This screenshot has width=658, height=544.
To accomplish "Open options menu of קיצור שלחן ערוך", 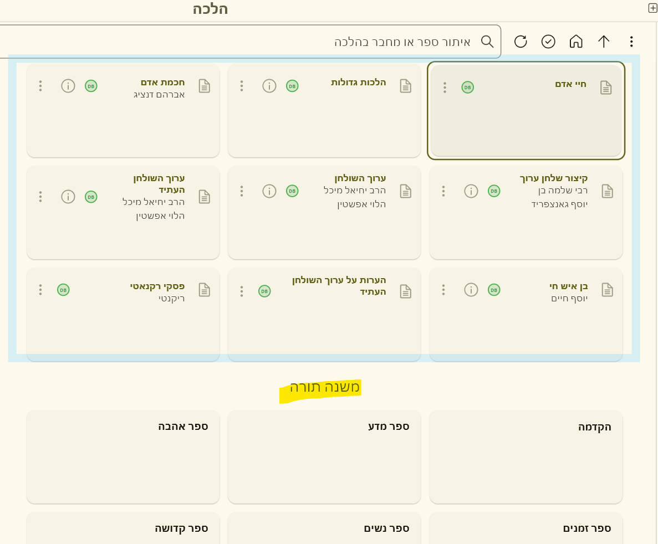I will (x=443, y=191).
